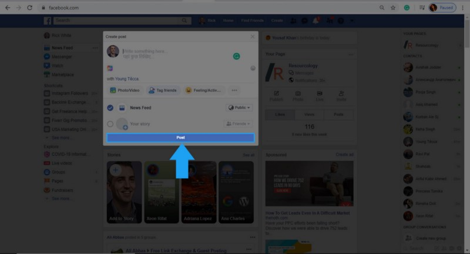Select the Your story radio button
Image resolution: width=470 pixels, height=254 pixels.
[x=110, y=124]
